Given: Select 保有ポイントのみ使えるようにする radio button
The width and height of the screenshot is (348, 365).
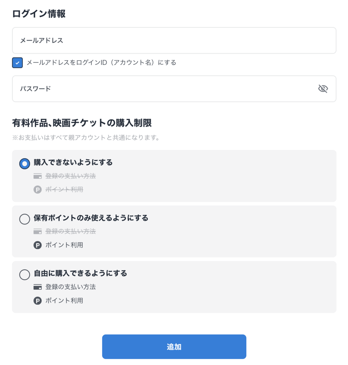Looking at the screenshot, I should click(x=25, y=219).
